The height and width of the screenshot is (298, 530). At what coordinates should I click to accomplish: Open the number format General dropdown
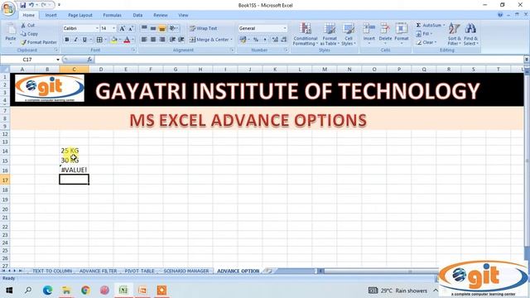coord(285,28)
